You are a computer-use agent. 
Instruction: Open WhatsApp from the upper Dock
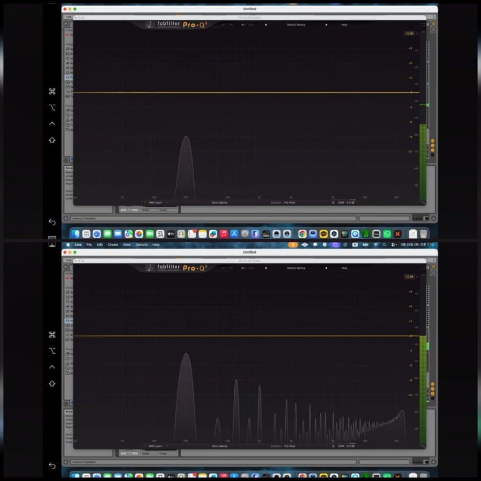point(387,234)
